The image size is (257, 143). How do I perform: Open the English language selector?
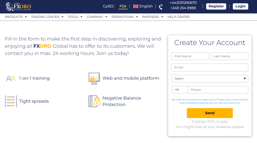click(x=143, y=6)
